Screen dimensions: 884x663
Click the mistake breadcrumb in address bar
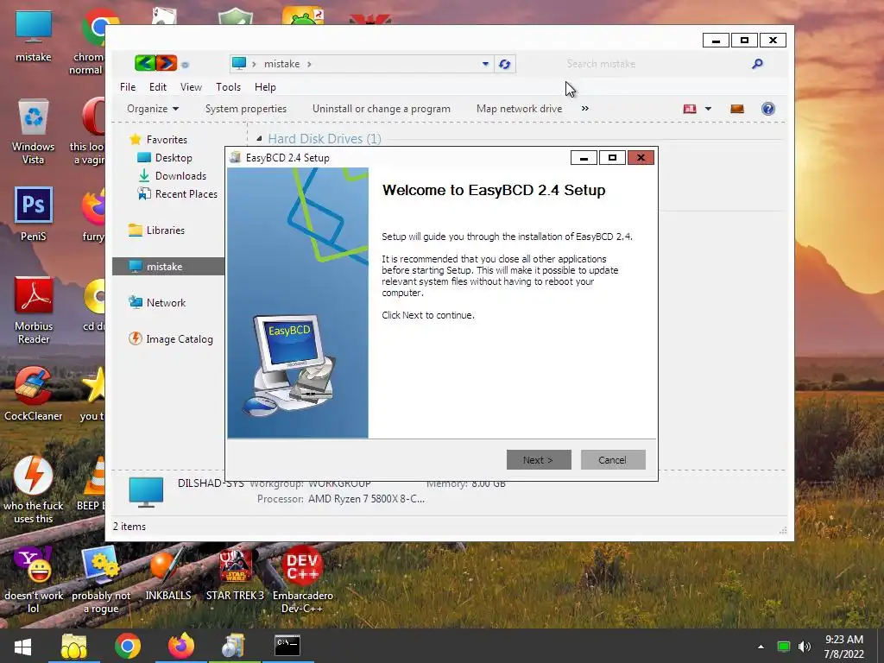click(282, 64)
